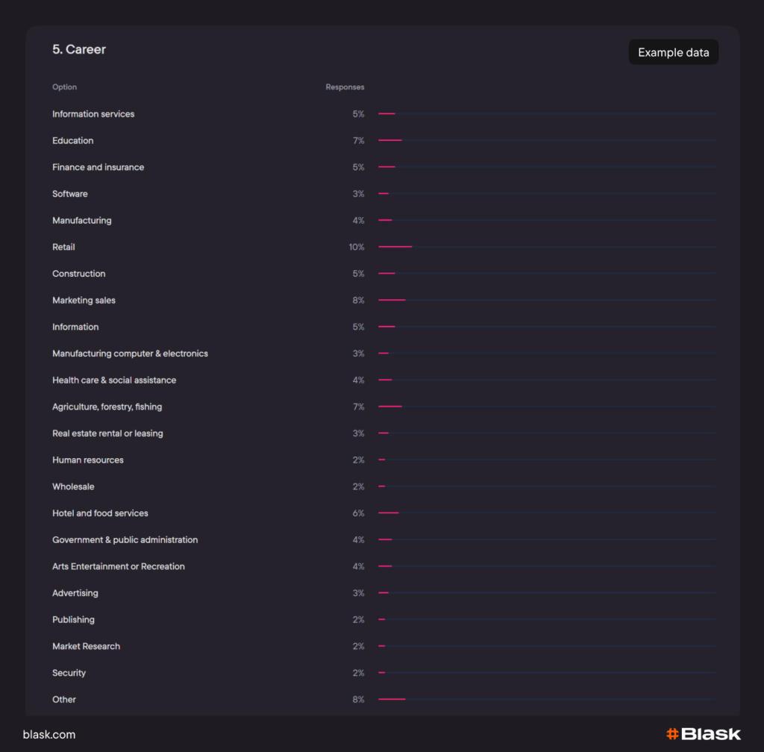Click the Blask logo icon
Viewport: 764px width, 752px height.
(x=672, y=734)
